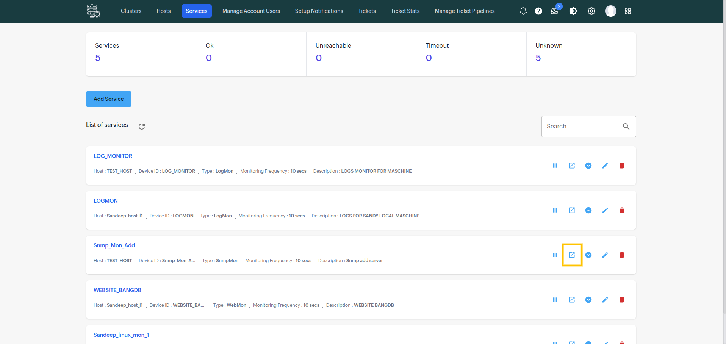726x344 pixels.
Task: Open Manage Ticket Pipelines tab
Action: pyautogui.click(x=465, y=11)
